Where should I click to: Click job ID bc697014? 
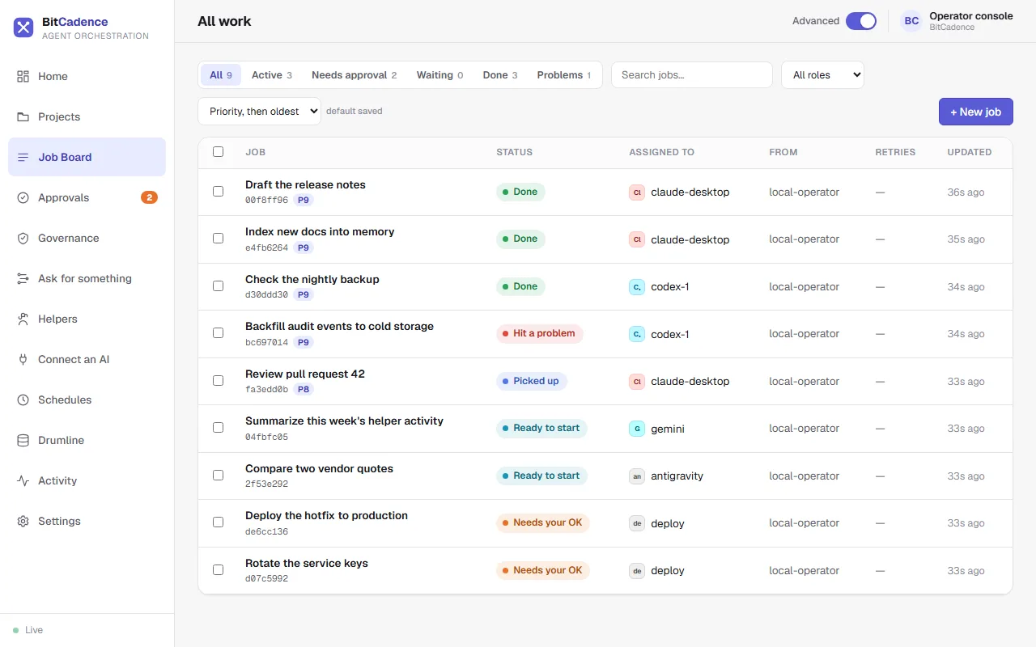click(266, 342)
